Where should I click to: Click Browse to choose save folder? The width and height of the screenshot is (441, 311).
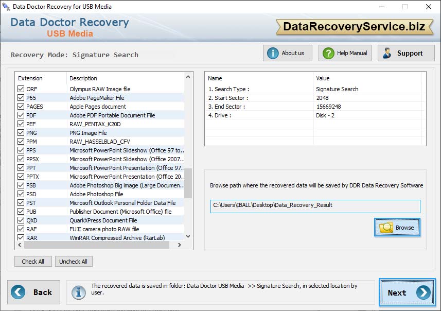pyautogui.click(x=397, y=228)
